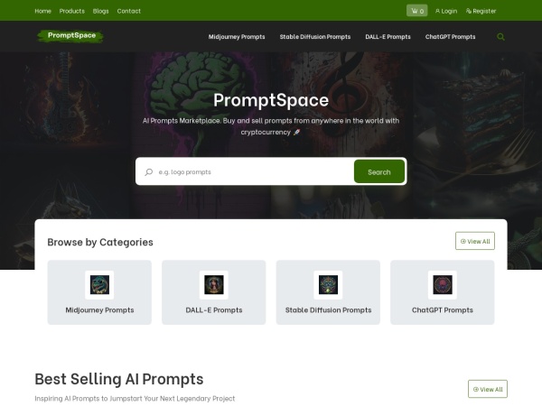Screen dimensions: 542x406
Task: Go to Blogs in top menu
Action: 100,11
